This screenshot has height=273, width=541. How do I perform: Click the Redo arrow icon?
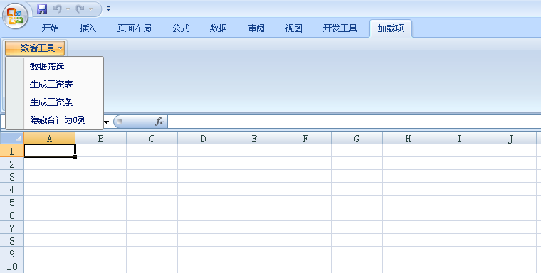pos(80,9)
